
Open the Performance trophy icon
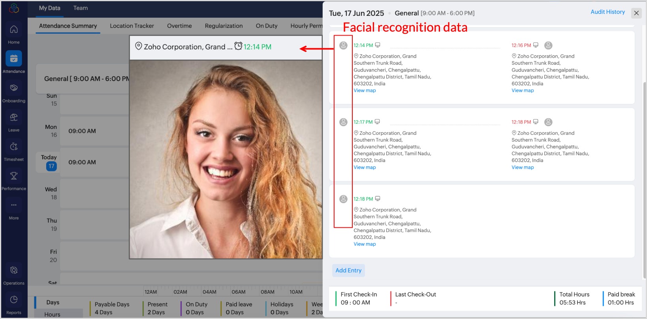[14, 176]
